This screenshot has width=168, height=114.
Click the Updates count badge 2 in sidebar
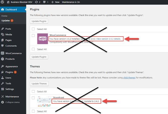pos(12,20)
